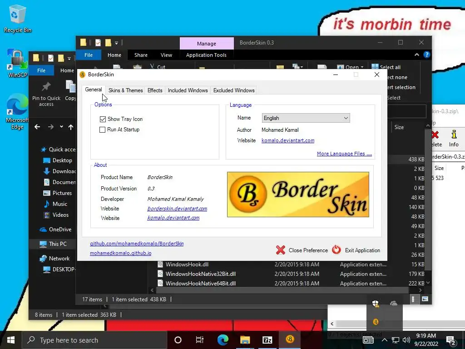This screenshot has height=349, width=465.
Task: Open the Included Windows tab
Action: point(188,90)
